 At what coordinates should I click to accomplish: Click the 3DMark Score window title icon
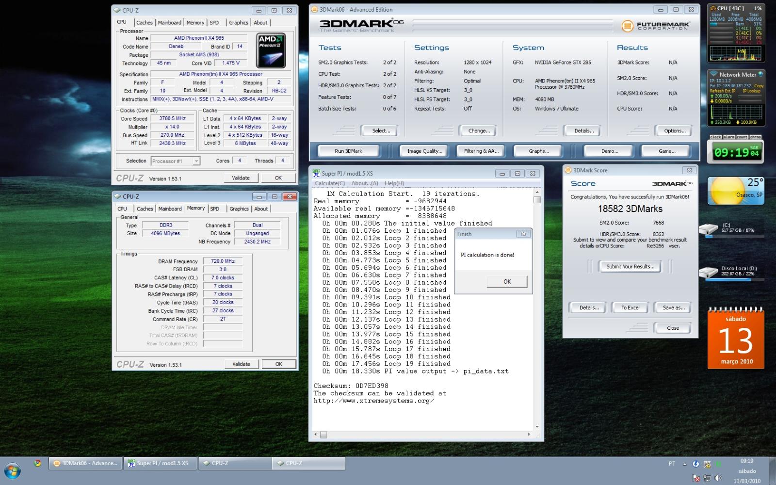[568, 170]
